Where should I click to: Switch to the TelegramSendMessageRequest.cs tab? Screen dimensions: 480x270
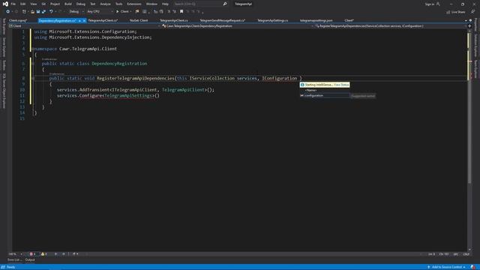tap(223, 20)
